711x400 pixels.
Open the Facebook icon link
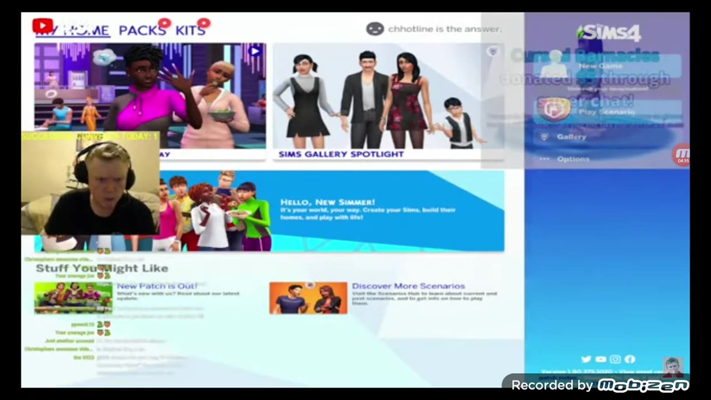[x=630, y=359]
